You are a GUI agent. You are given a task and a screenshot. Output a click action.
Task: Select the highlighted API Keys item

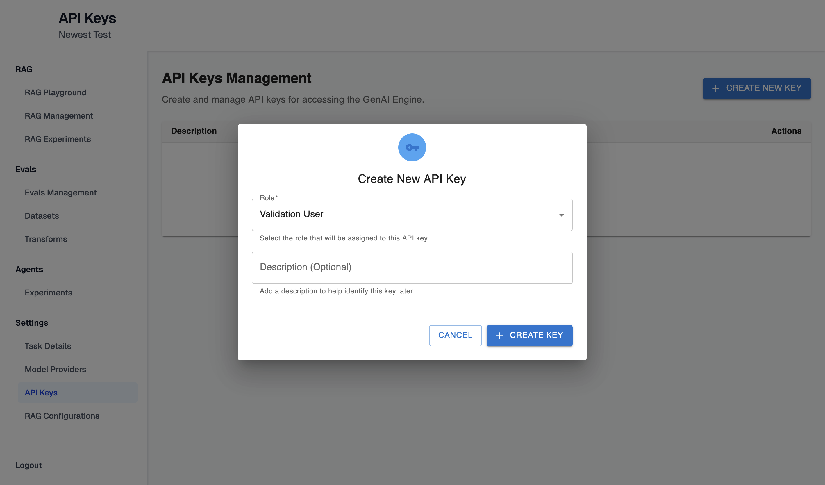point(41,392)
